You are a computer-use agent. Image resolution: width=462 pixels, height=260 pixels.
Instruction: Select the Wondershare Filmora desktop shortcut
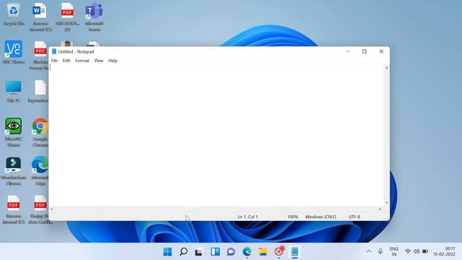click(14, 171)
